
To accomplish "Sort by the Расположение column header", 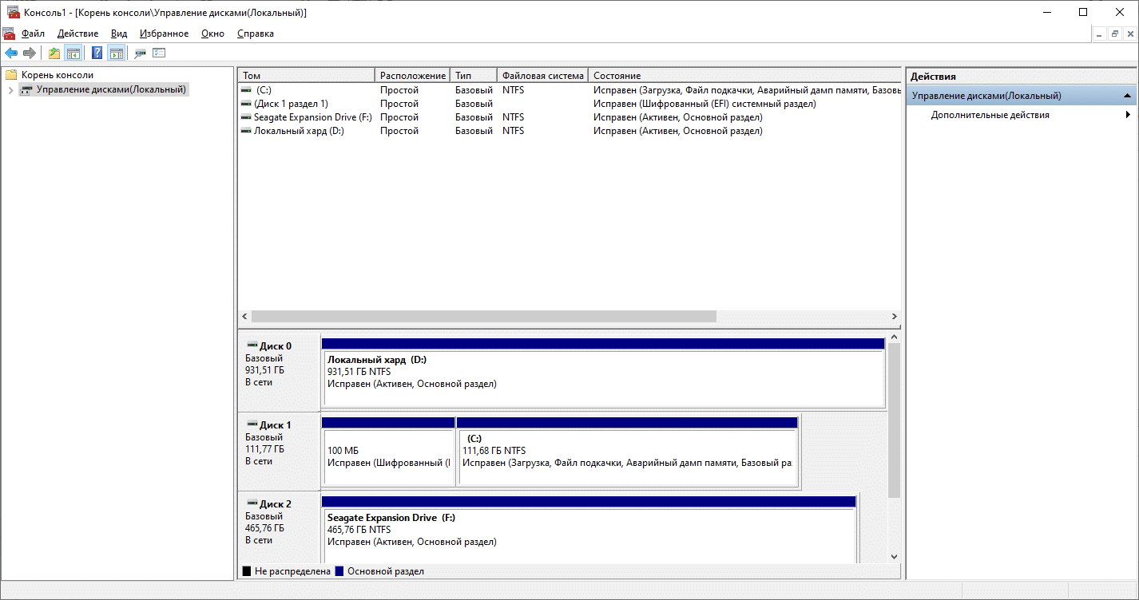I will [413, 75].
